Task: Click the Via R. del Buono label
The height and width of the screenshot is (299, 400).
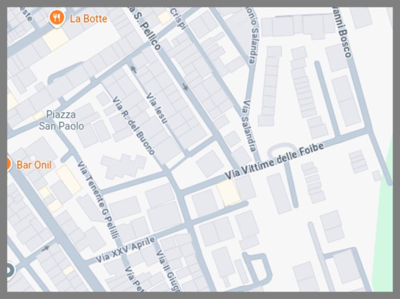Action: click(134, 125)
